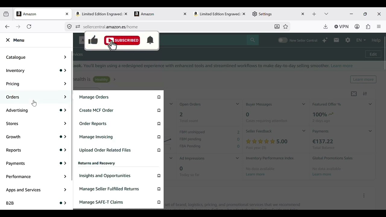Screen dimensions: 386x217
Task: Collapse the Open Orders card
Action: click(237, 104)
